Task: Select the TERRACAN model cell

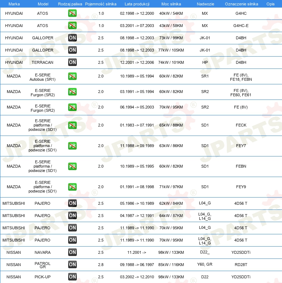Action: tap(43, 62)
